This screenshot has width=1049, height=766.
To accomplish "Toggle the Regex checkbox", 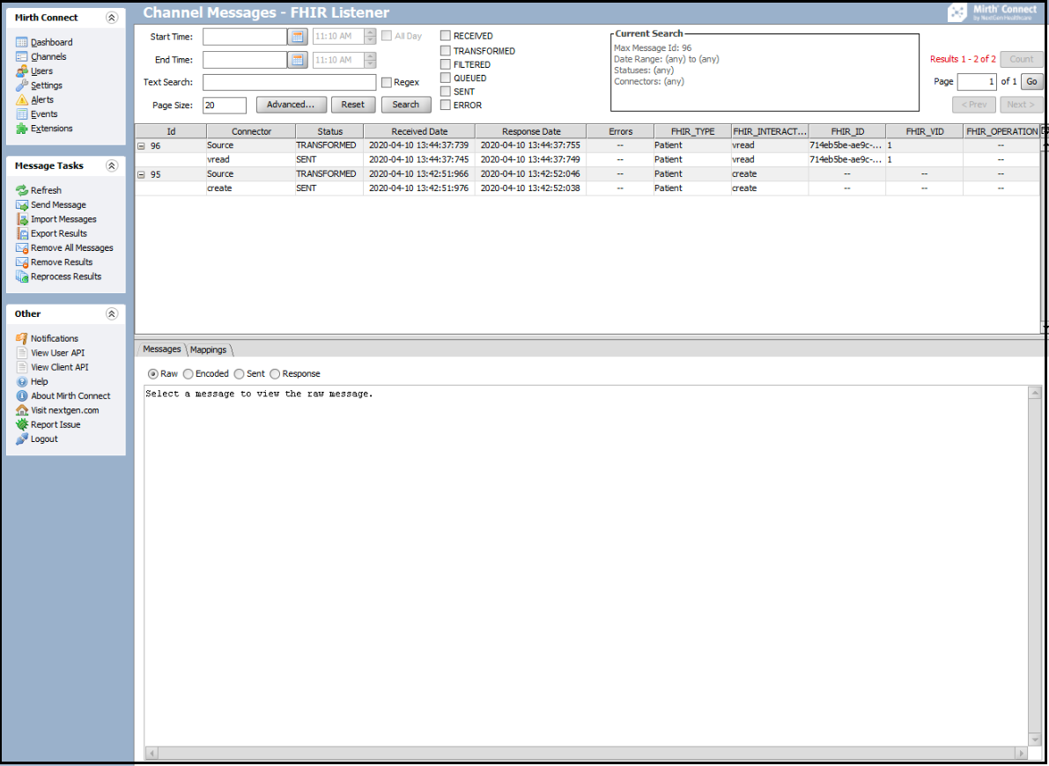I will pos(386,82).
